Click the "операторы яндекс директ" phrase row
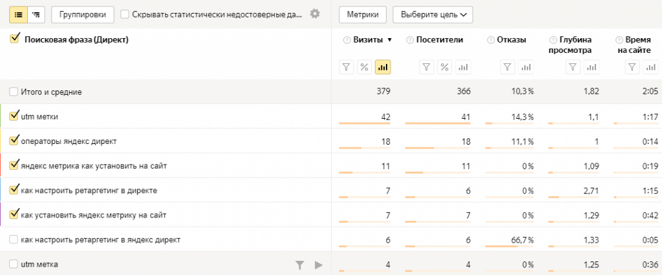Image resolution: width=662 pixels, height=275 pixels. coord(69,141)
